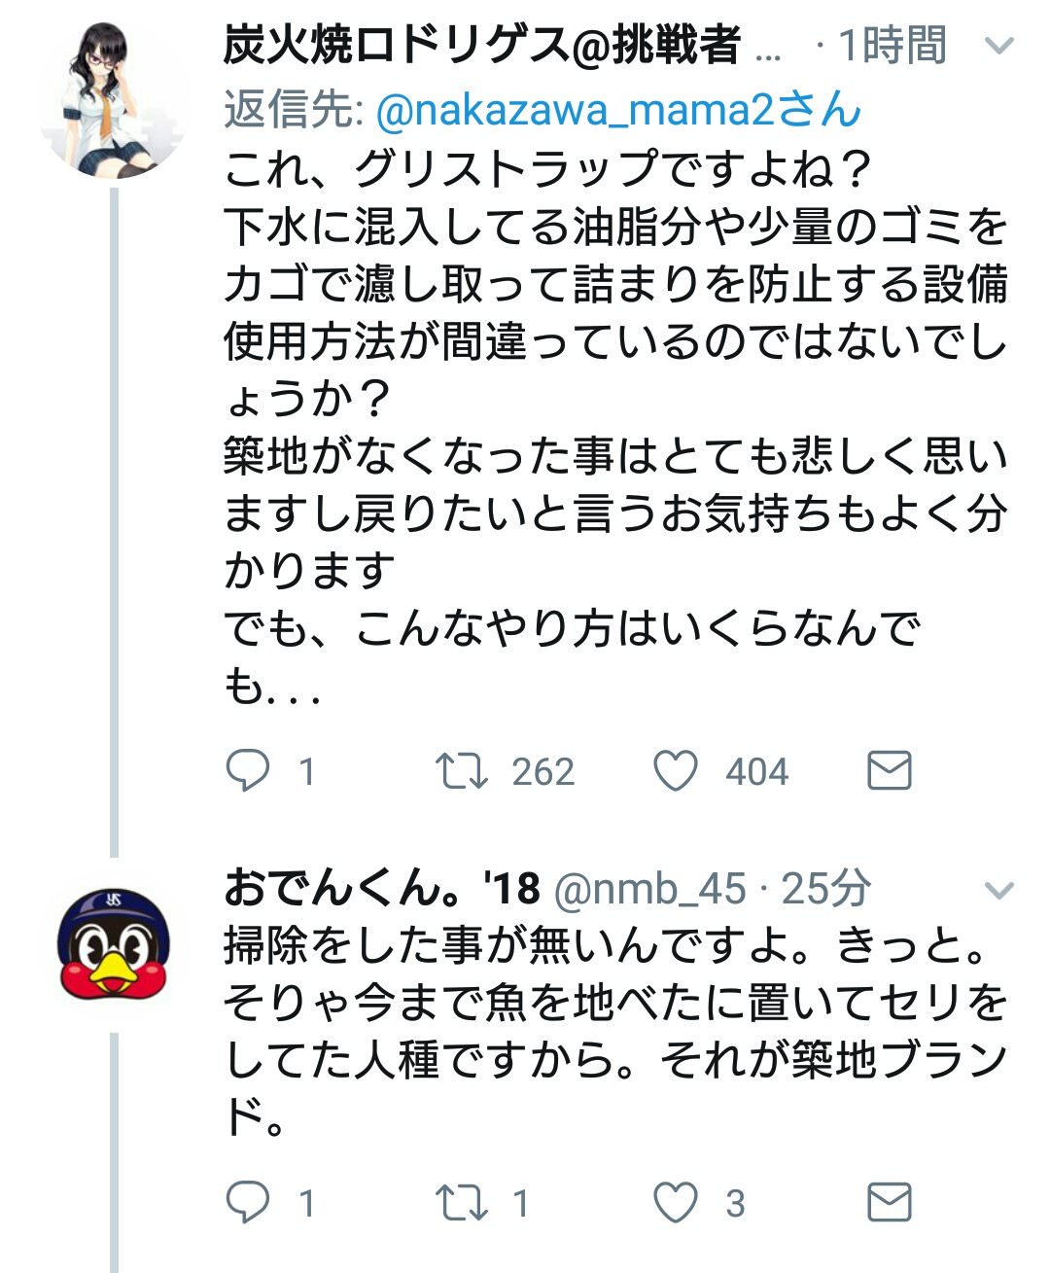Screen dimensions: 1050x1273
Task: Open the reply text mentioning 築地ブランド
Action: coord(614,1031)
